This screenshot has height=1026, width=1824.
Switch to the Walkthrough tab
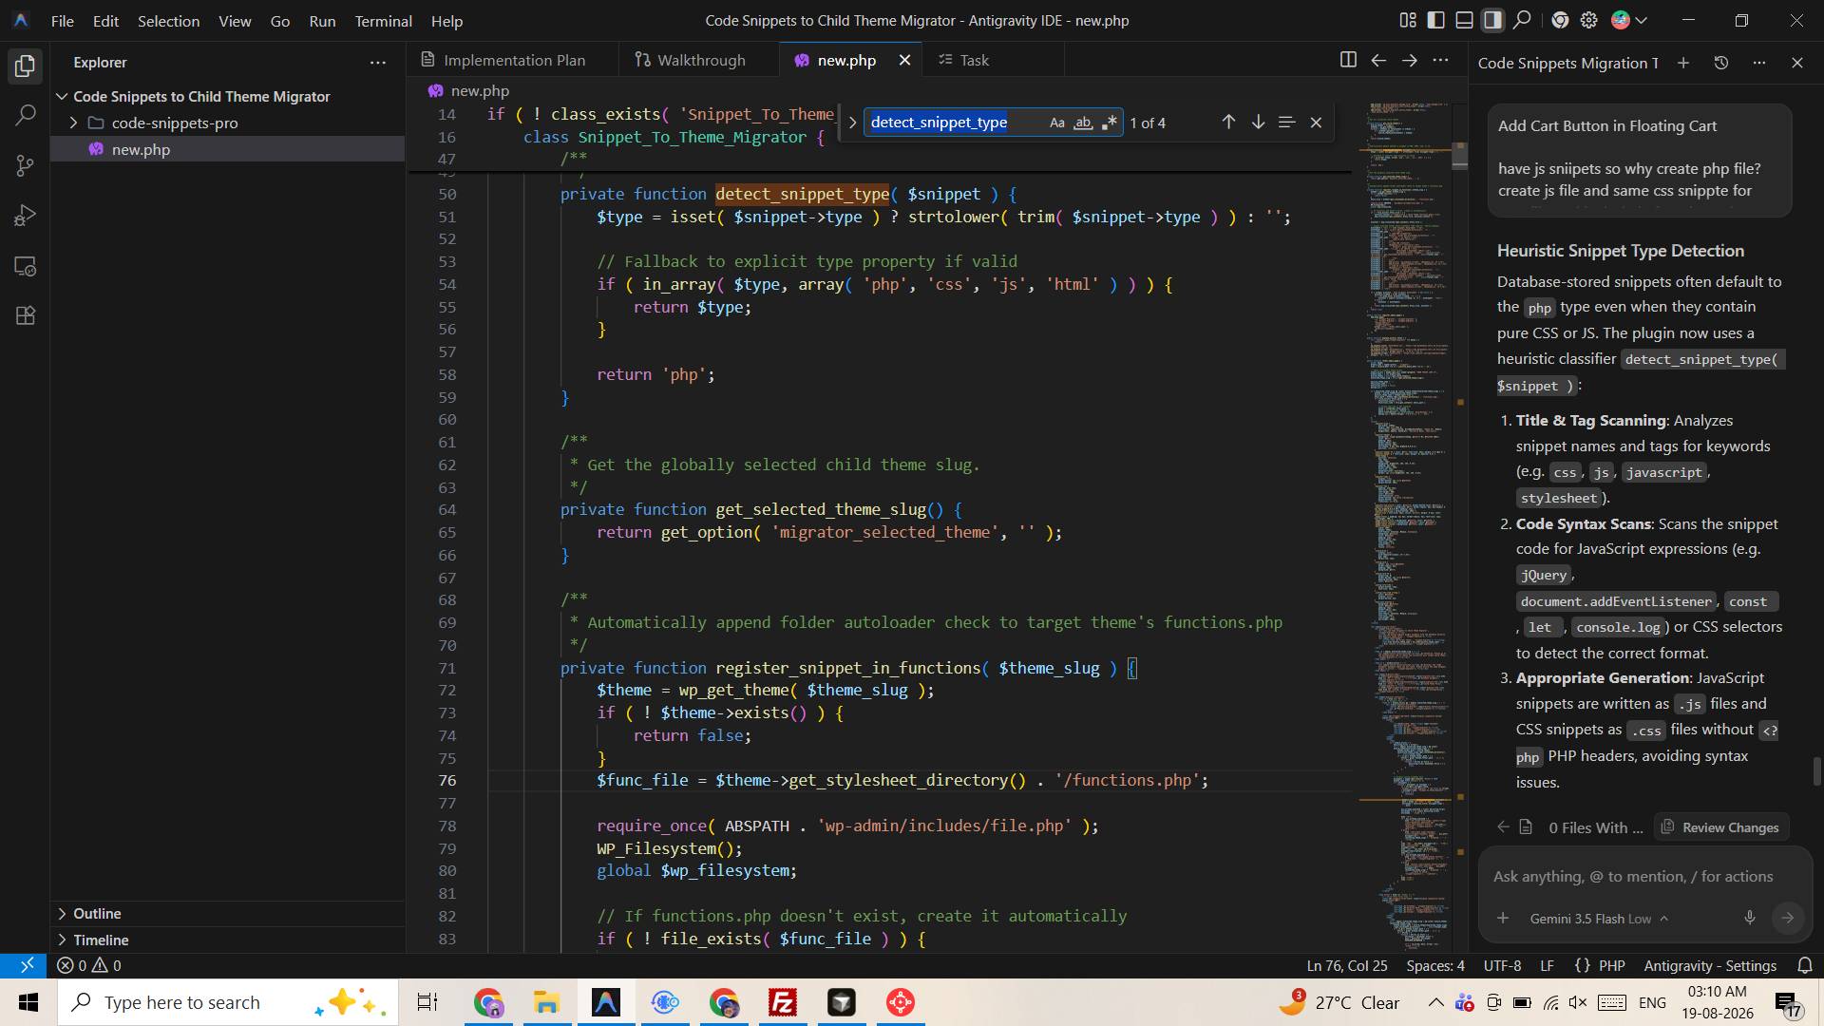[691, 60]
